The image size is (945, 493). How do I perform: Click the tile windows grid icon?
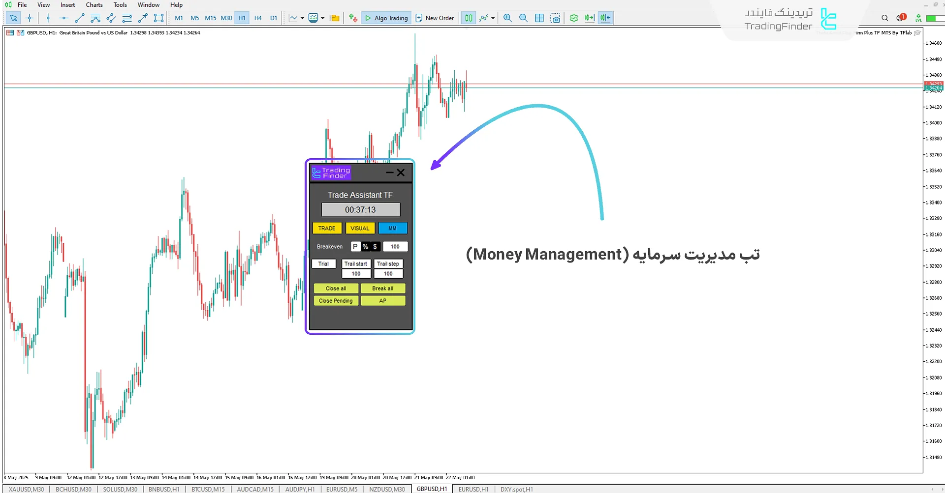(539, 18)
